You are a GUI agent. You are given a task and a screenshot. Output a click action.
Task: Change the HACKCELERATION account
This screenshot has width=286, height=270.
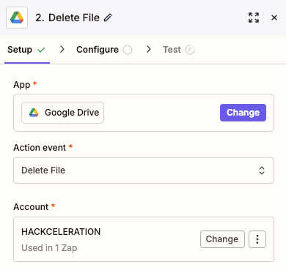(222, 239)
